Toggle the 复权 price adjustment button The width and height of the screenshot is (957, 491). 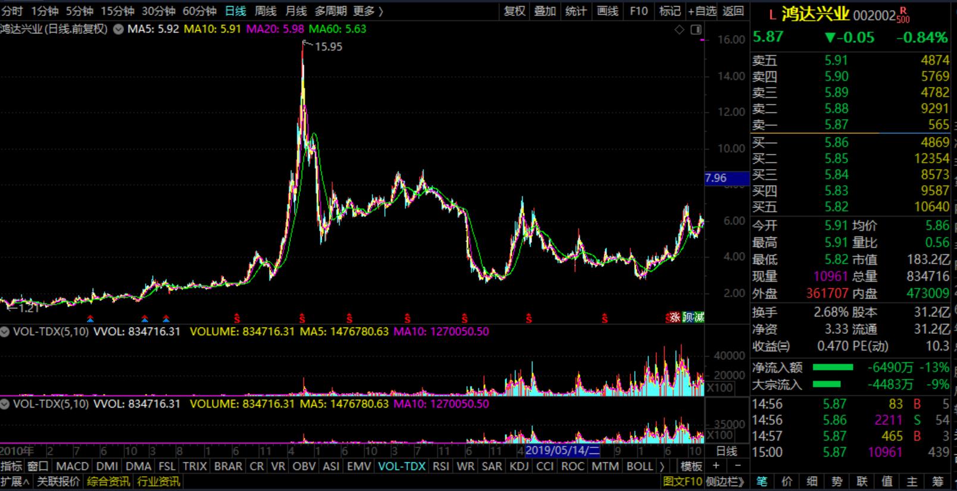click(514, 11)
